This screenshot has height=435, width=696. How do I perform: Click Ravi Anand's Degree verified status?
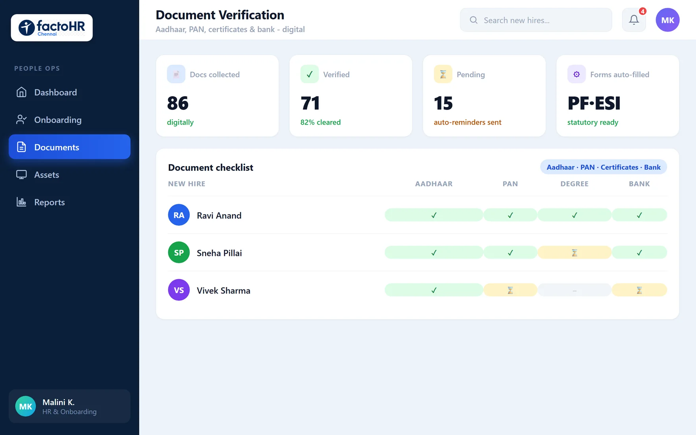pyautogui.click(x=575, y=215)
